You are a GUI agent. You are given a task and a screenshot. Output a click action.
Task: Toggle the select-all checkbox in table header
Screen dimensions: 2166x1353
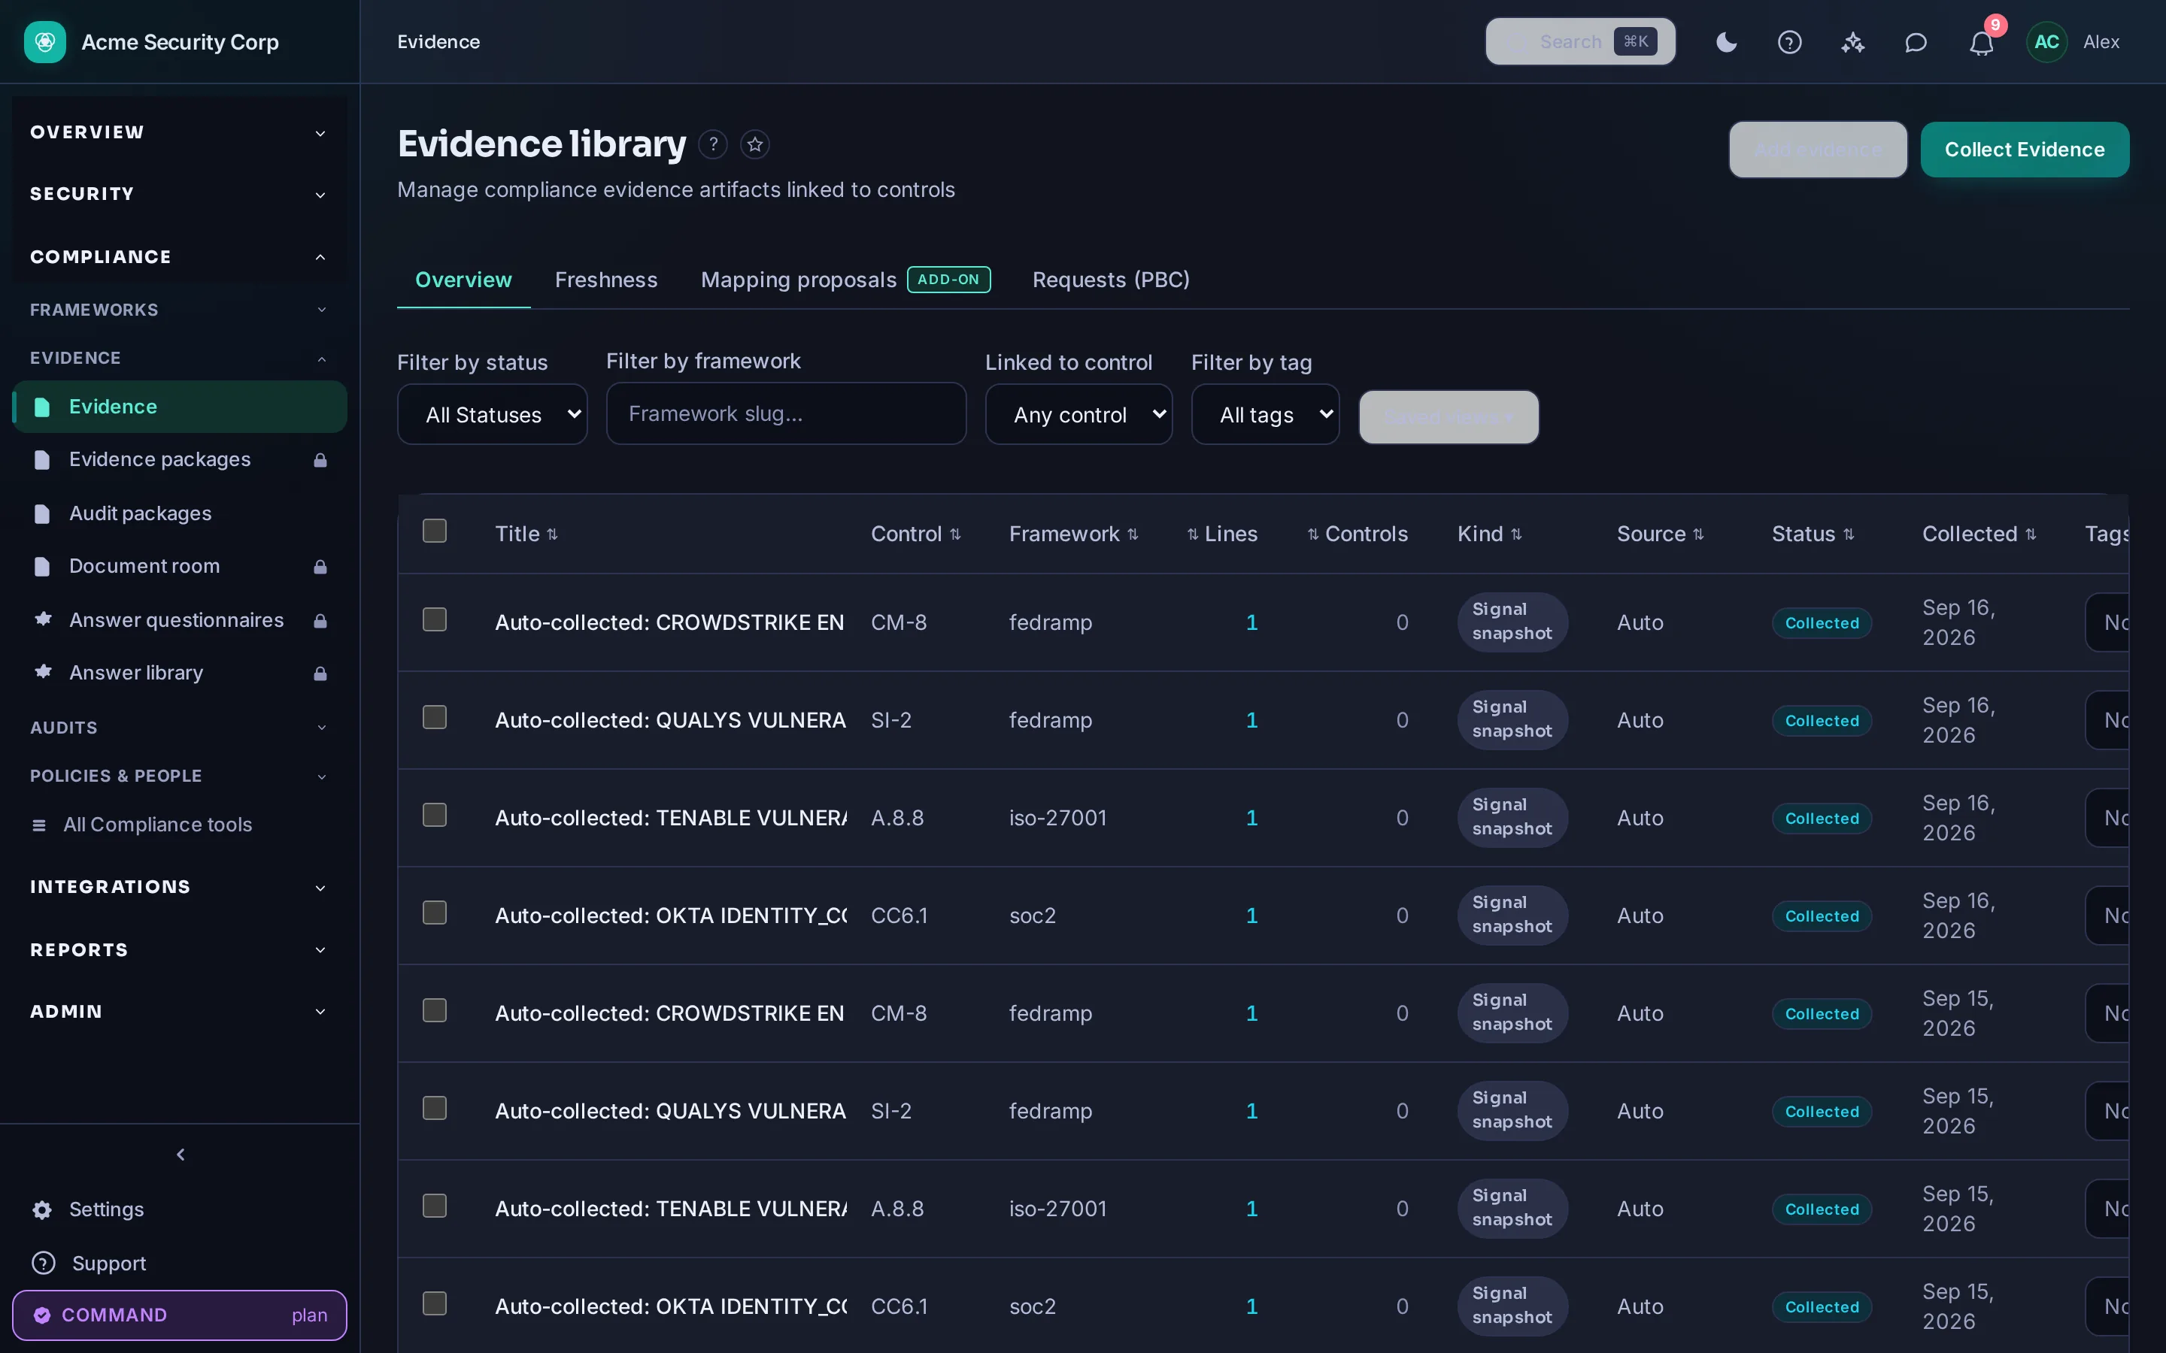click(434, 531)
